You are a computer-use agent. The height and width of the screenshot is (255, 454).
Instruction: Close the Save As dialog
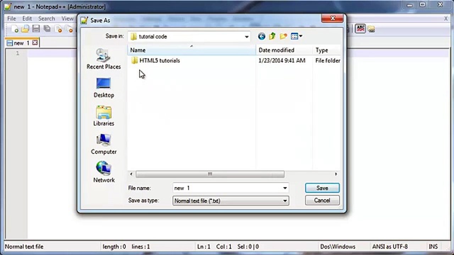click(x=333, y=18)
